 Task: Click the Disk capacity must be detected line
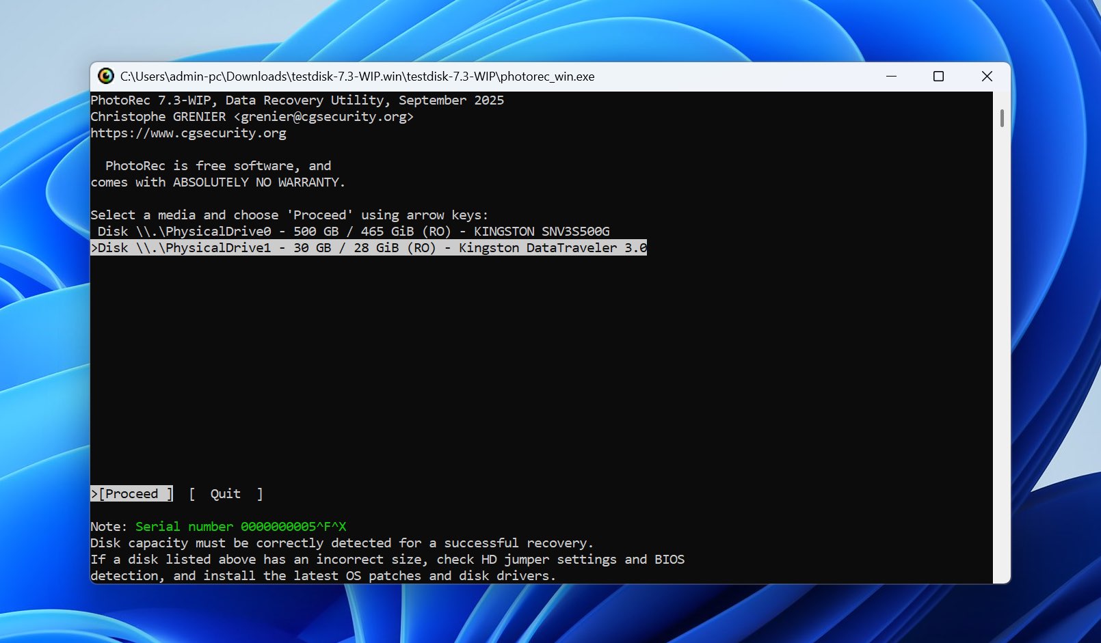click(x=342, y=543)
